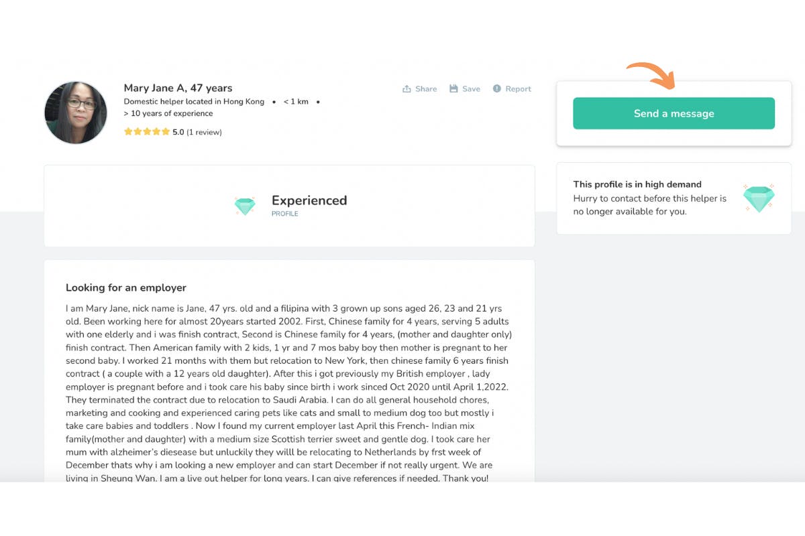805x536 pixels.
Task: Click the bookmark icon next to Save
Action: pos(453,88)
